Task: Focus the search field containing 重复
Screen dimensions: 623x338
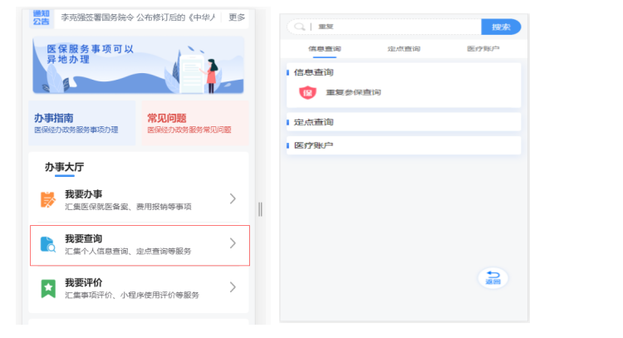Action: (390, 27)
